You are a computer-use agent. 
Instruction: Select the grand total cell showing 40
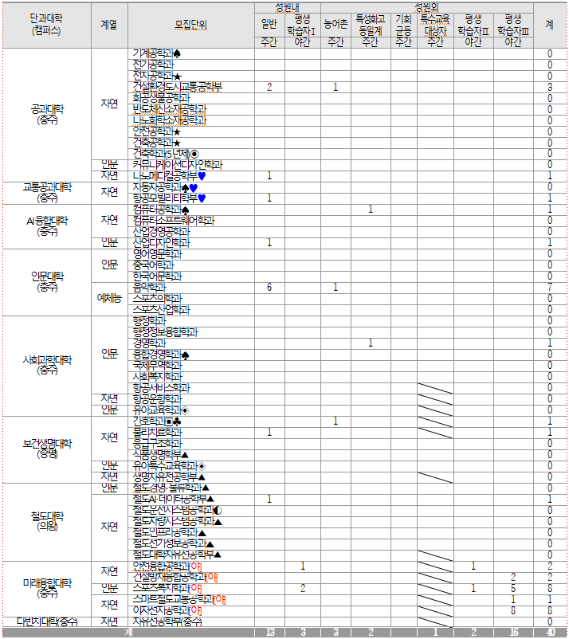point(550,633)
